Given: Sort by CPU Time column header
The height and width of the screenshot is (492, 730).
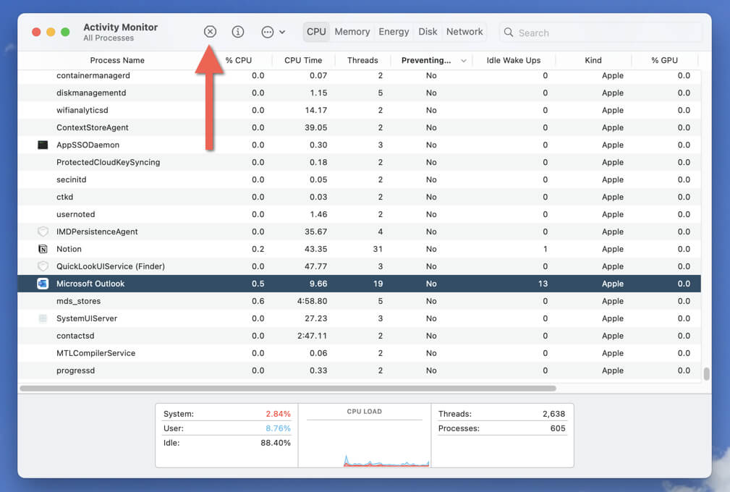Looking at the screenshot, I should click(x=303, y=61).
